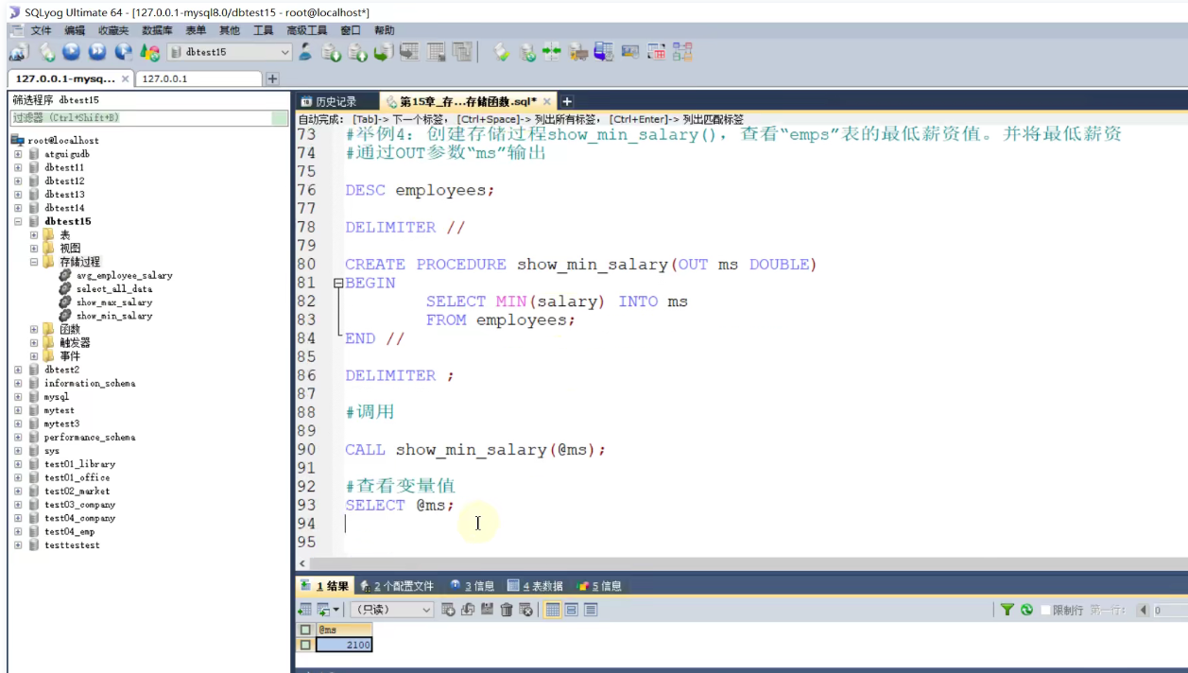Expand the information_schema database node
This screenshot has width=1188, height=673.
click(x=18, y=384)
